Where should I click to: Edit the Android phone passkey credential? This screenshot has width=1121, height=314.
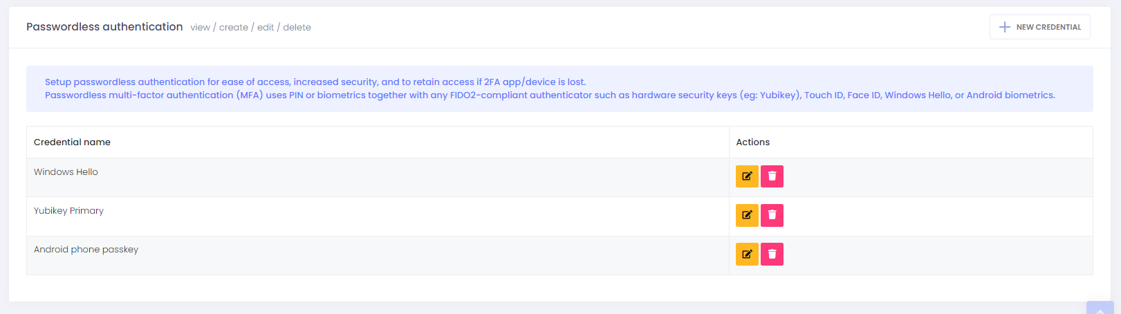pos(747,254)
